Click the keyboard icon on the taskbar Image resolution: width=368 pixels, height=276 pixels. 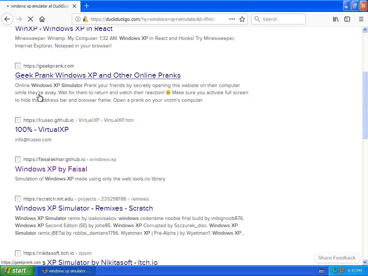tap(321, 271)
